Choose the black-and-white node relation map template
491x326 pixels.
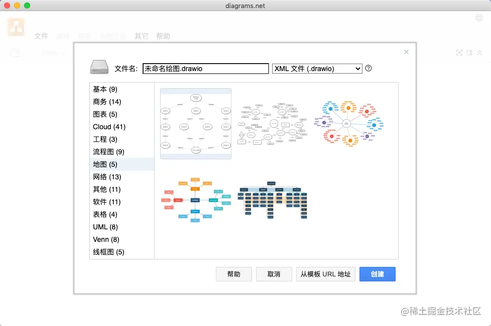[x=196, y=124]
